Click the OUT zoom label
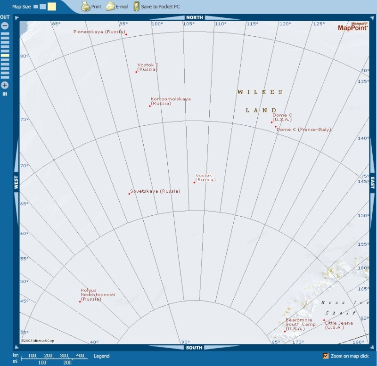This screenshot has height=366, width=377. [5, 17]
